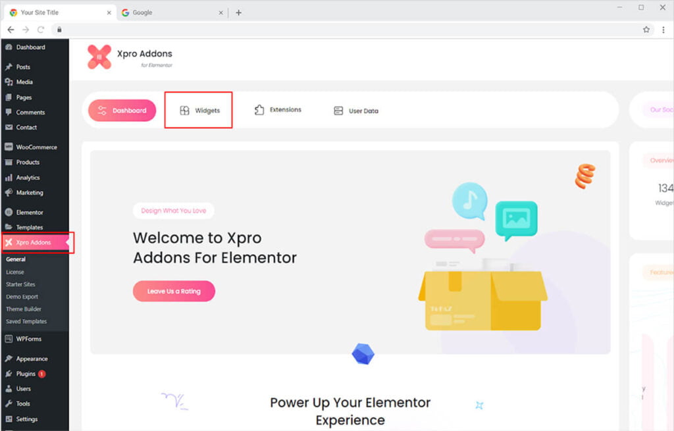Screen dimensions: 674x431
Task: Open the User Data tab
Action: click(356, 111)
